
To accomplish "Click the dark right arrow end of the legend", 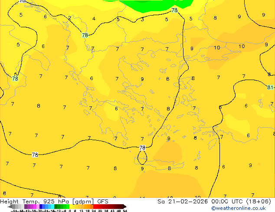I will pos(125,206).
